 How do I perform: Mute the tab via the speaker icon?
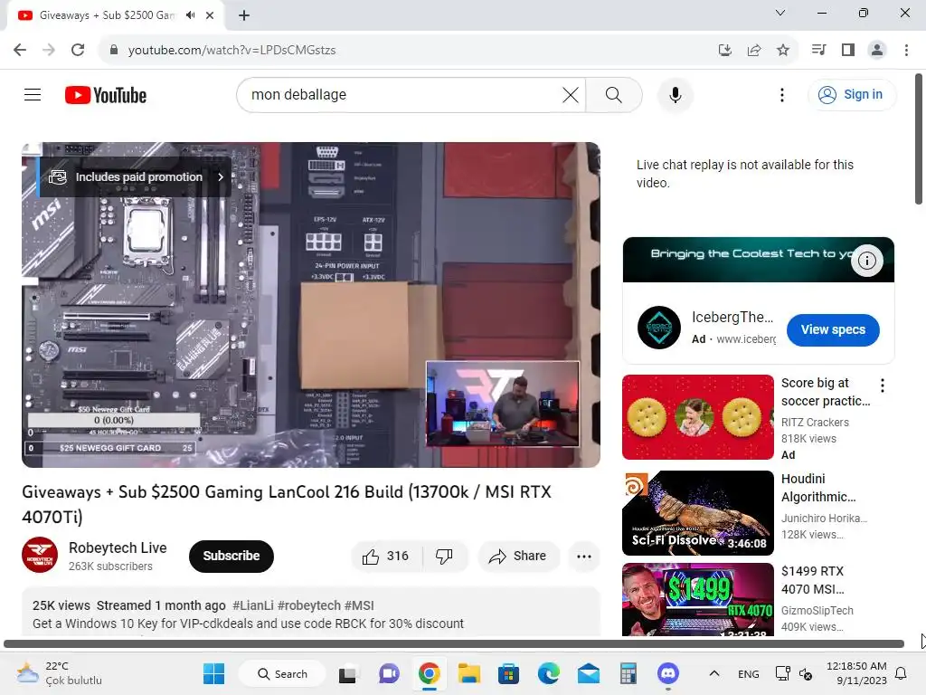point(190,15)
